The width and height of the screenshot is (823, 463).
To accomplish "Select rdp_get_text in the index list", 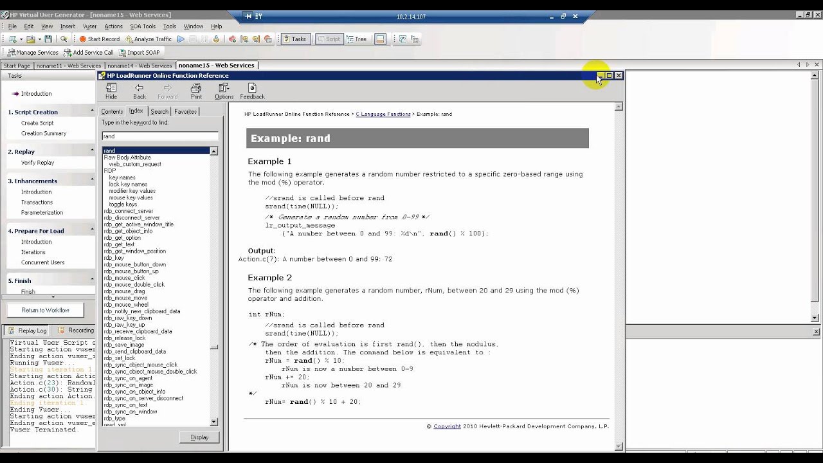I will [119, 244].
